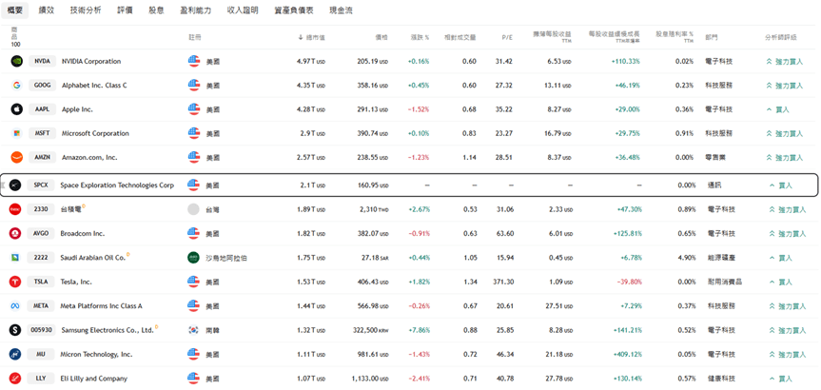Switch to the 現金流 tab
The height and width of the screenshot is (390, 821).
[x=341, y=10]
